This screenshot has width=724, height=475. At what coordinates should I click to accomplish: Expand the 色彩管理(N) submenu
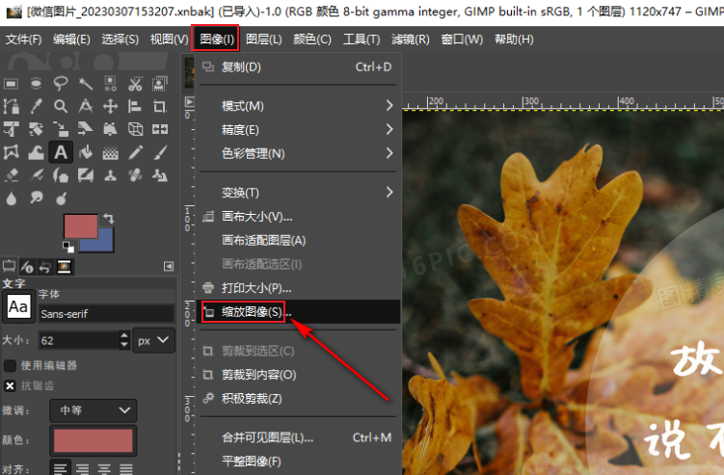[x=299, y=154]
